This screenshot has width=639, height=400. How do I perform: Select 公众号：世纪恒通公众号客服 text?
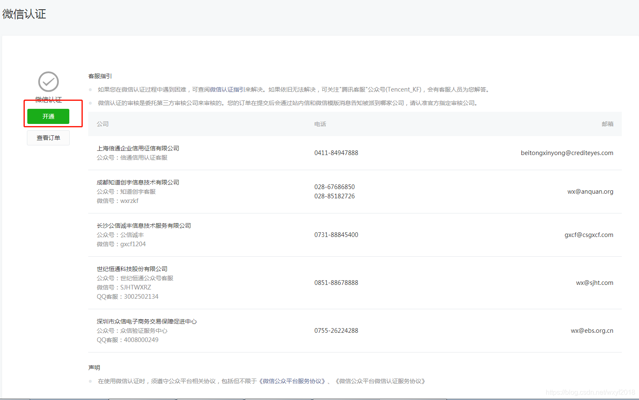click(135, 278)
